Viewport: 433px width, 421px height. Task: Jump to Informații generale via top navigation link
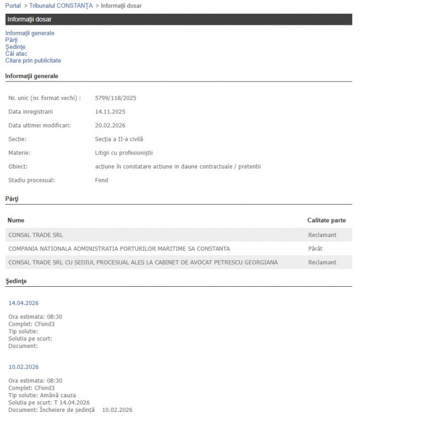[x=30, y=33]
